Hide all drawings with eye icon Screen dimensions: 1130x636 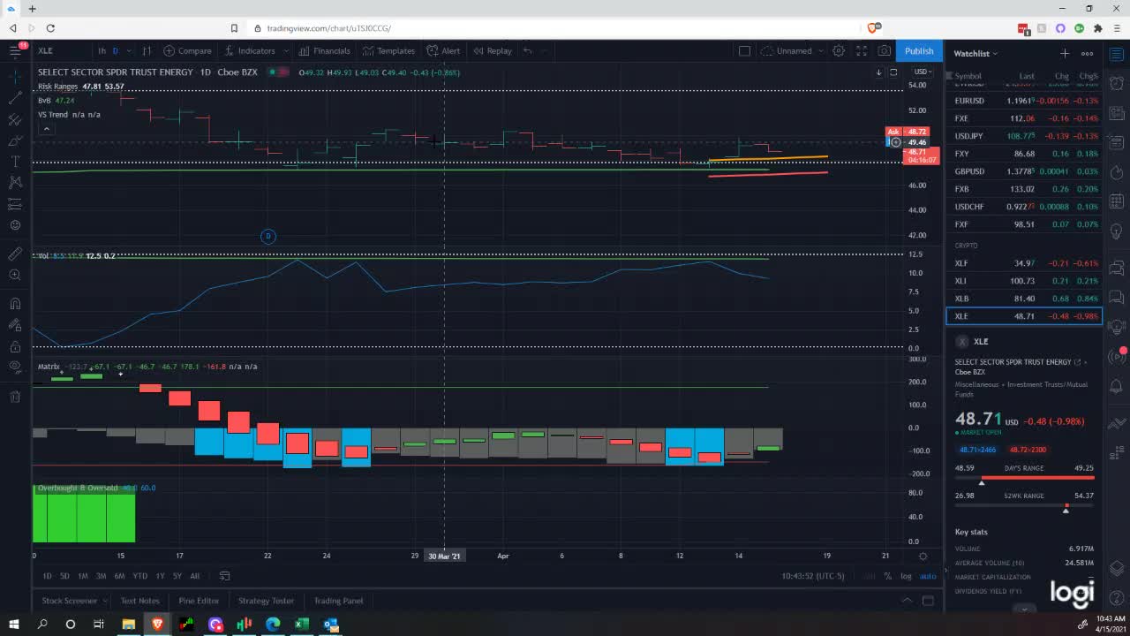[15, 367]
